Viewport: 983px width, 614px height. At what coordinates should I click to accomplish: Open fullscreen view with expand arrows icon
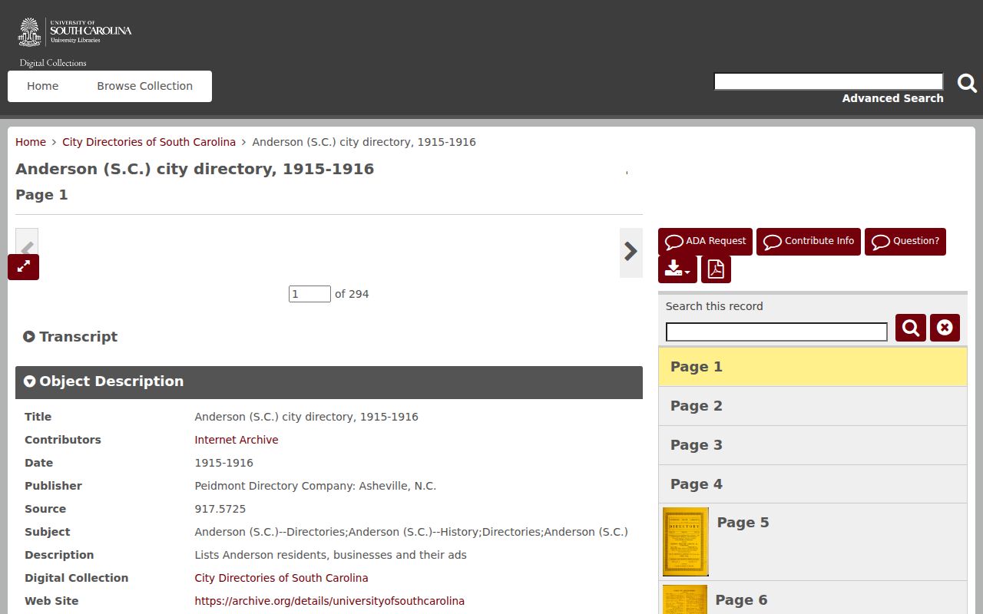coord(24,267)
